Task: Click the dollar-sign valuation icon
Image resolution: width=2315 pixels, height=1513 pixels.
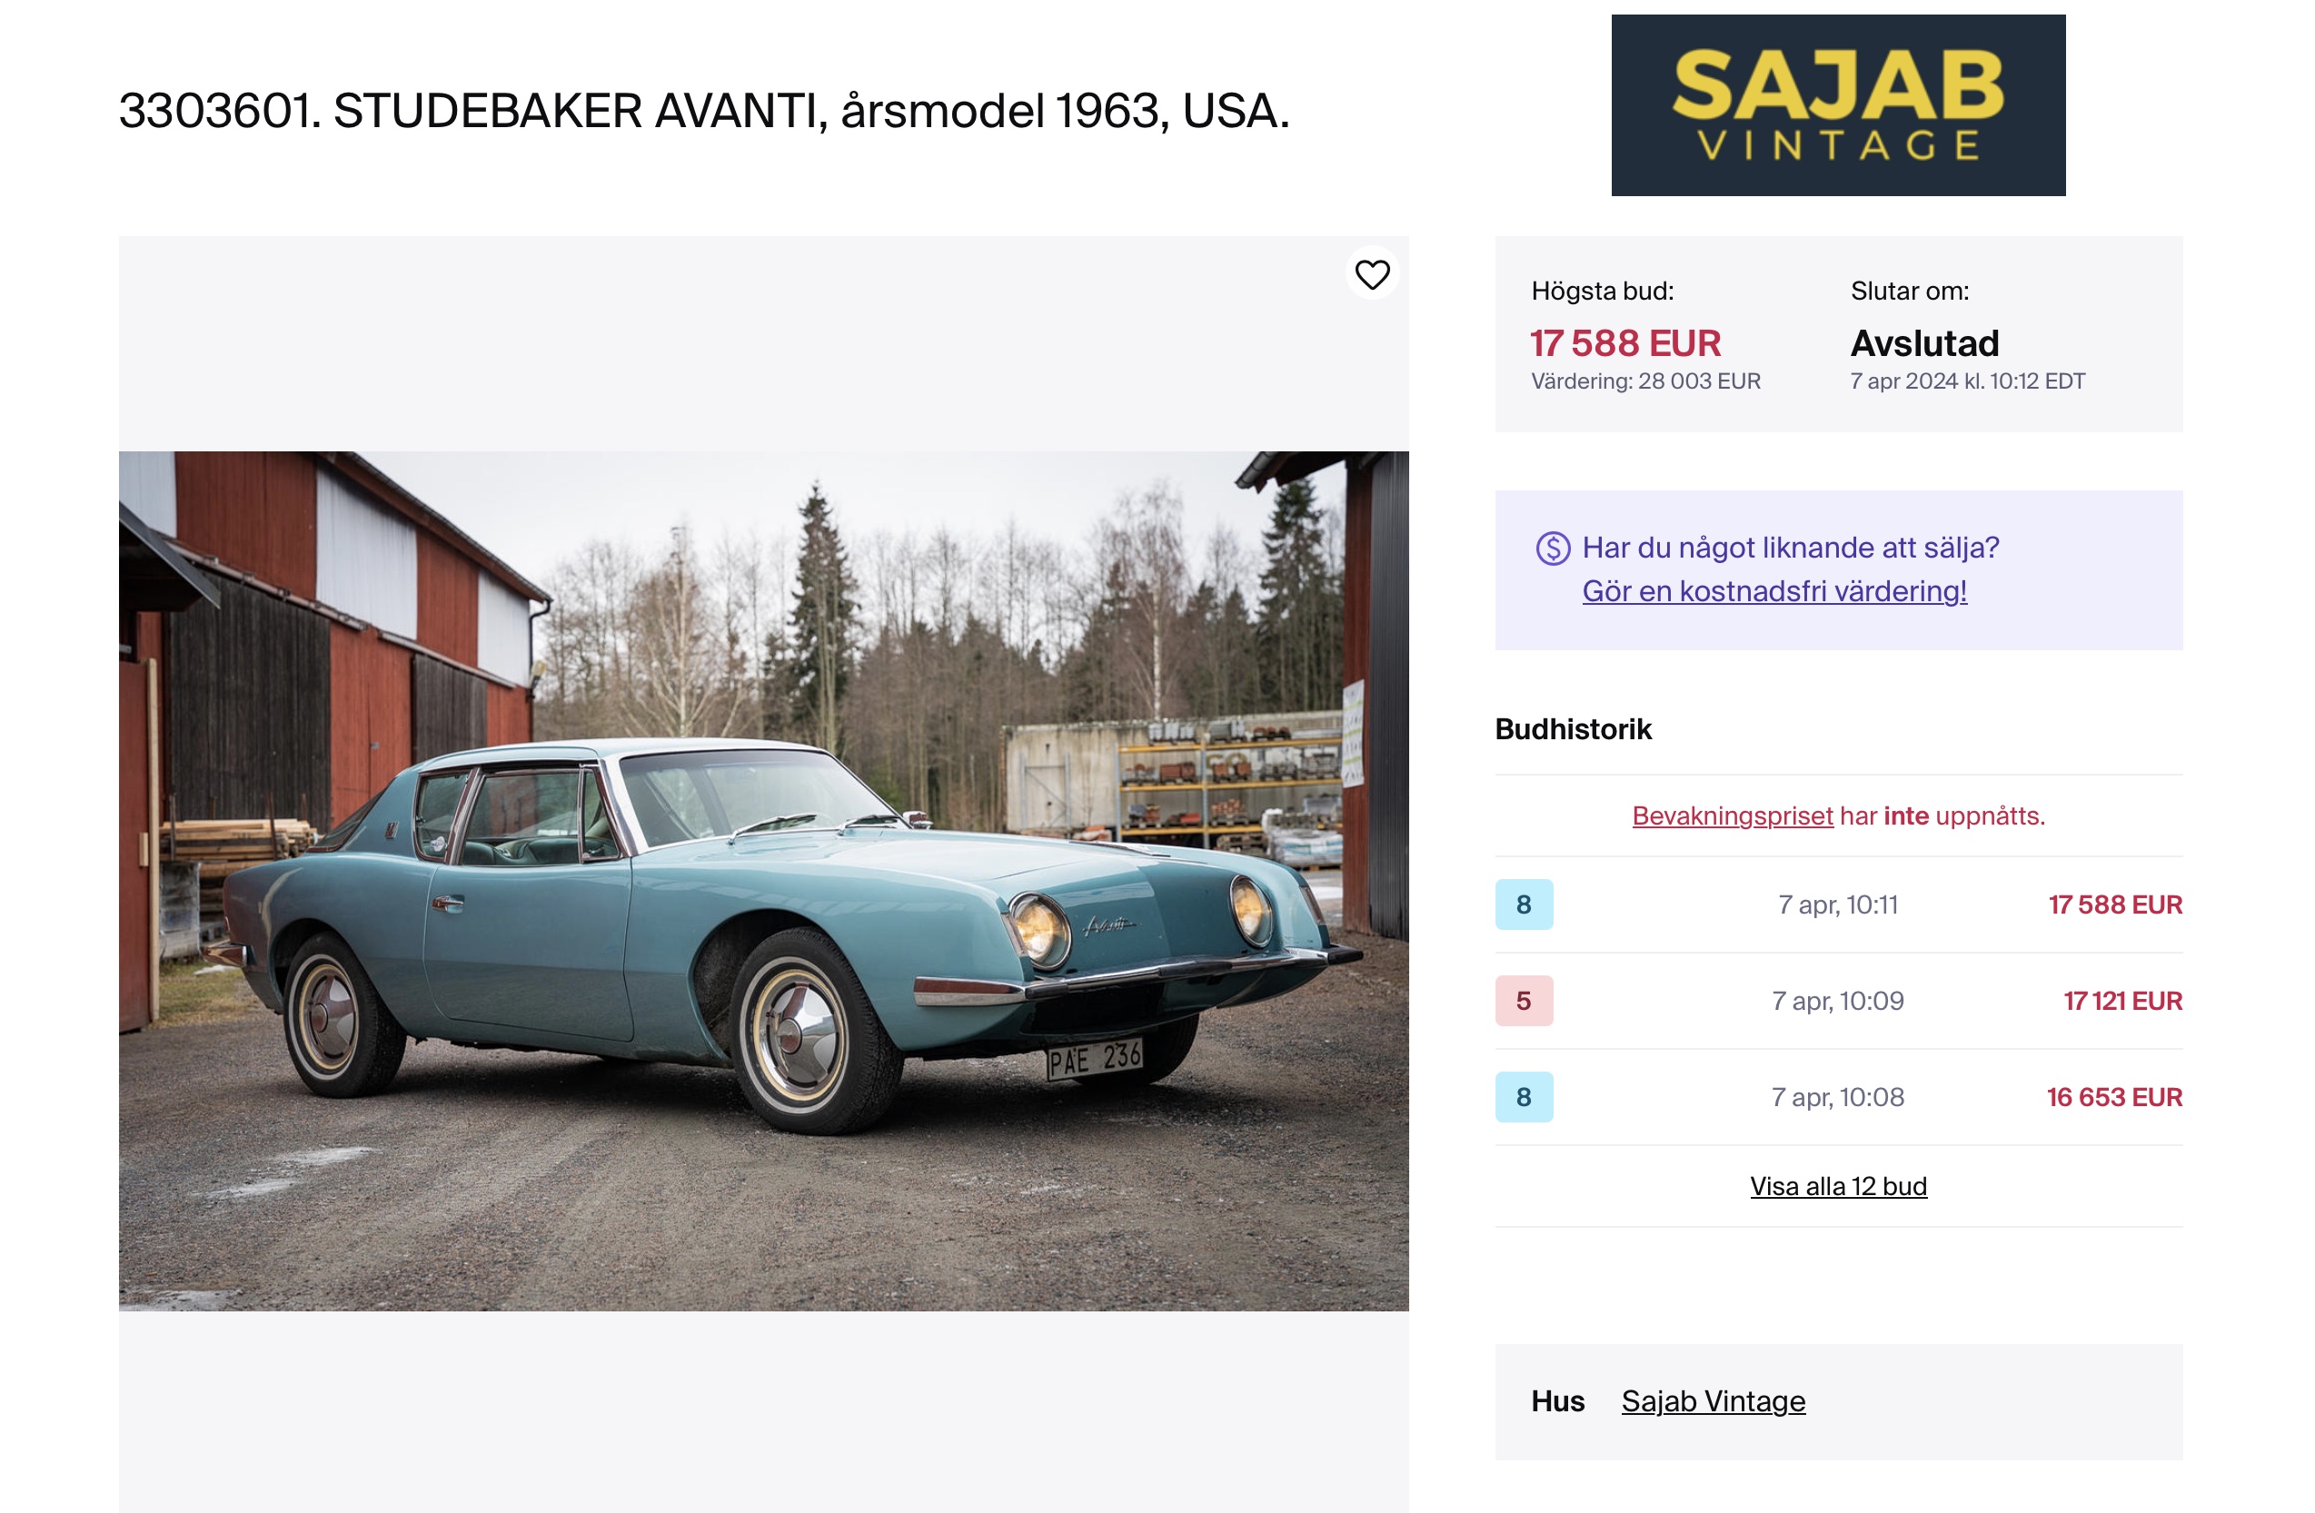Action: [x=1553, y=549]
